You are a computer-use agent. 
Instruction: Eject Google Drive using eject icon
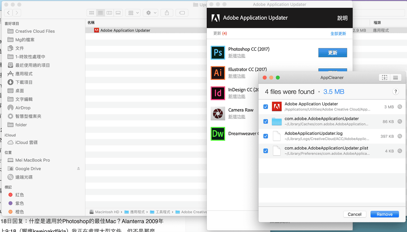[x=78, y=169]
